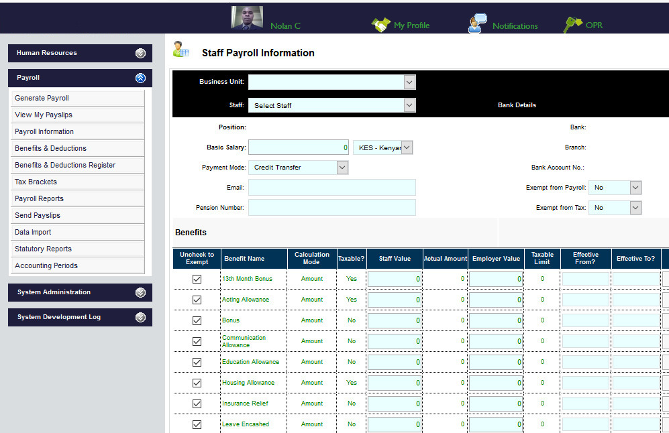Uncheck the 13th Month Bonus exempt checkbox
669x433 pixels.
(197, 279)
